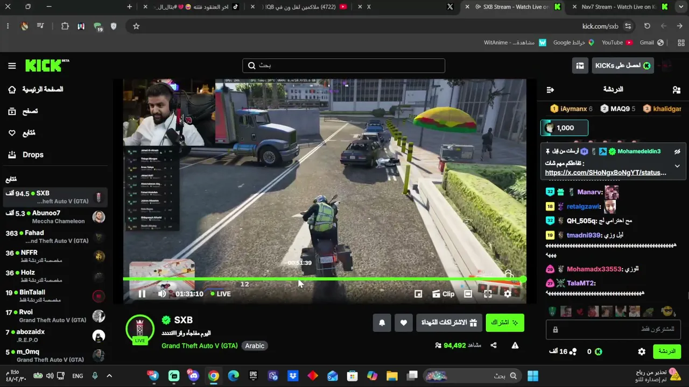
Task: Open abozaidx channel in the following list
Action: click(55, 336)
